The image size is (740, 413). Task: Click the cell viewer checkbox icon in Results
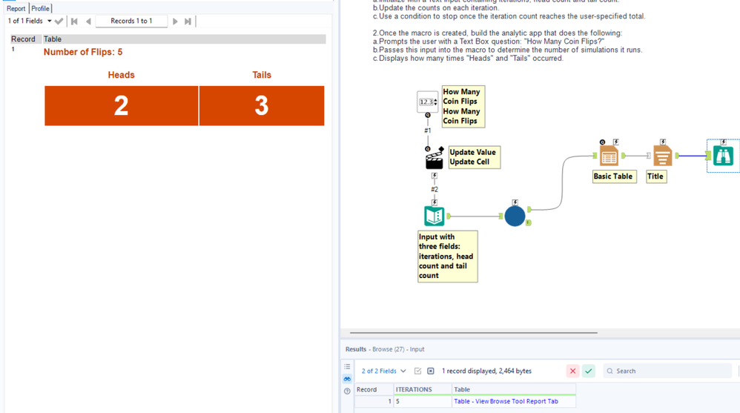coord(417,371)
